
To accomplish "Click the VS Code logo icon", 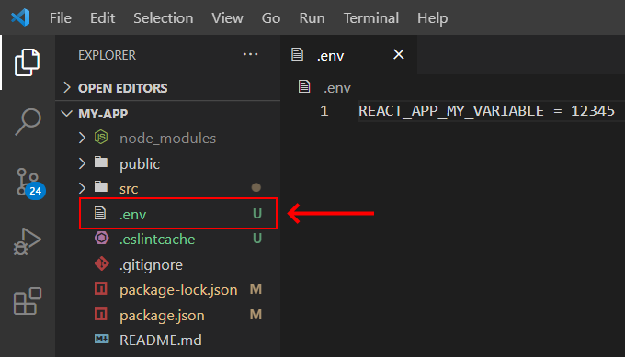I will point(20,17).
